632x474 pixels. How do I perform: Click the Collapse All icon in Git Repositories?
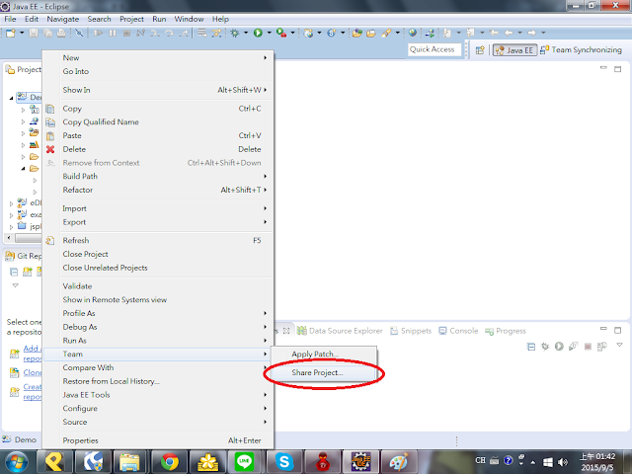(x=14, y=273)
